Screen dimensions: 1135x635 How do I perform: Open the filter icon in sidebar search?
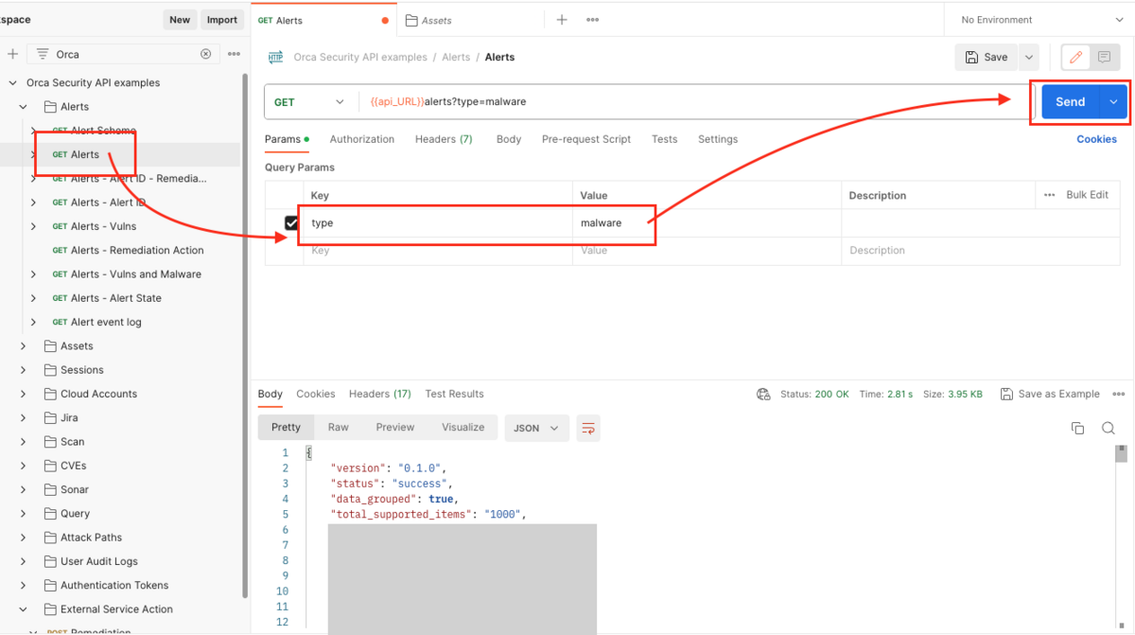point(42,54)
